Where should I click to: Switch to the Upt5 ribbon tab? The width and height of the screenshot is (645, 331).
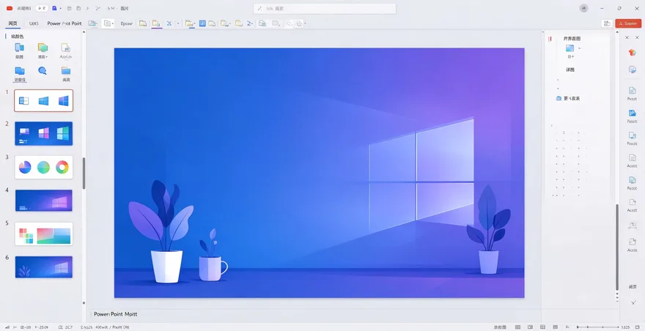click(34, 23)
